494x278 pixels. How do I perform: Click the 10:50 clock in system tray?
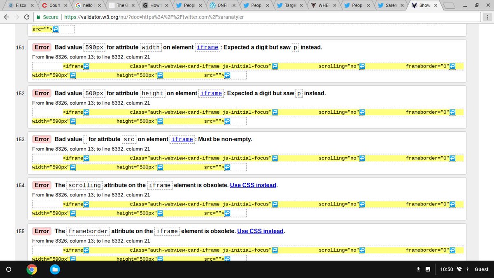coord(446,269)
